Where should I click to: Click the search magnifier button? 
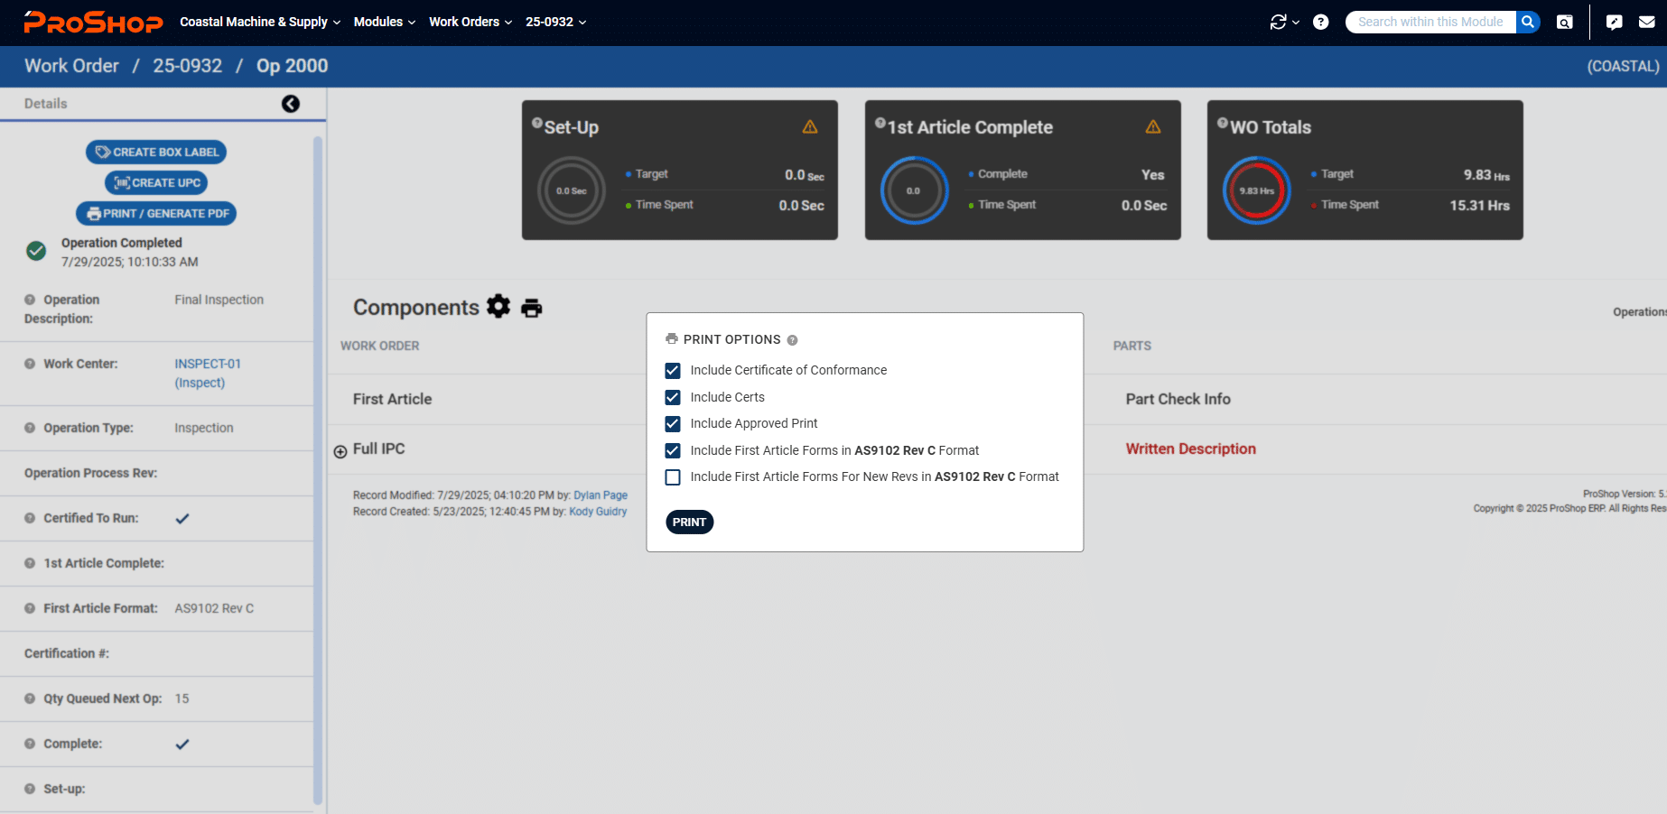(x=1528, y=22)
